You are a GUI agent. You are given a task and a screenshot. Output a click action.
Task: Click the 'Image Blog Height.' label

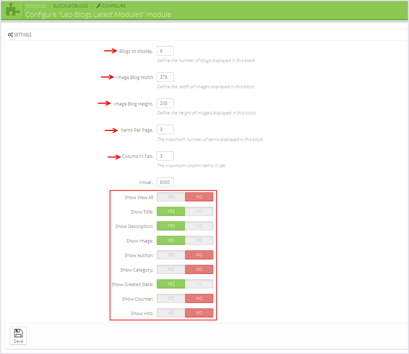(x=133, y=104)
